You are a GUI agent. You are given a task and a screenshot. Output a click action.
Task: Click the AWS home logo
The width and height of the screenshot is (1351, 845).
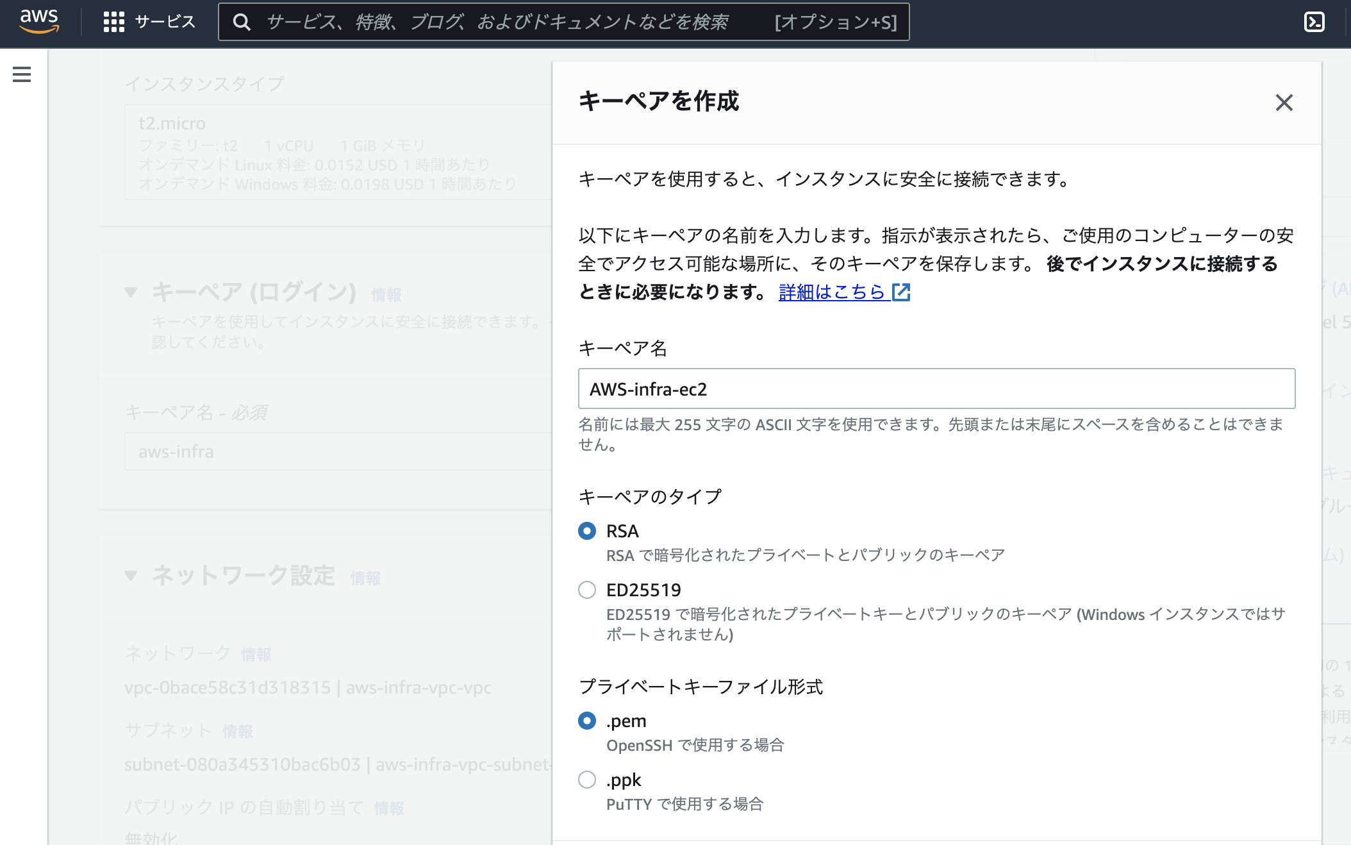coord(38,22)
